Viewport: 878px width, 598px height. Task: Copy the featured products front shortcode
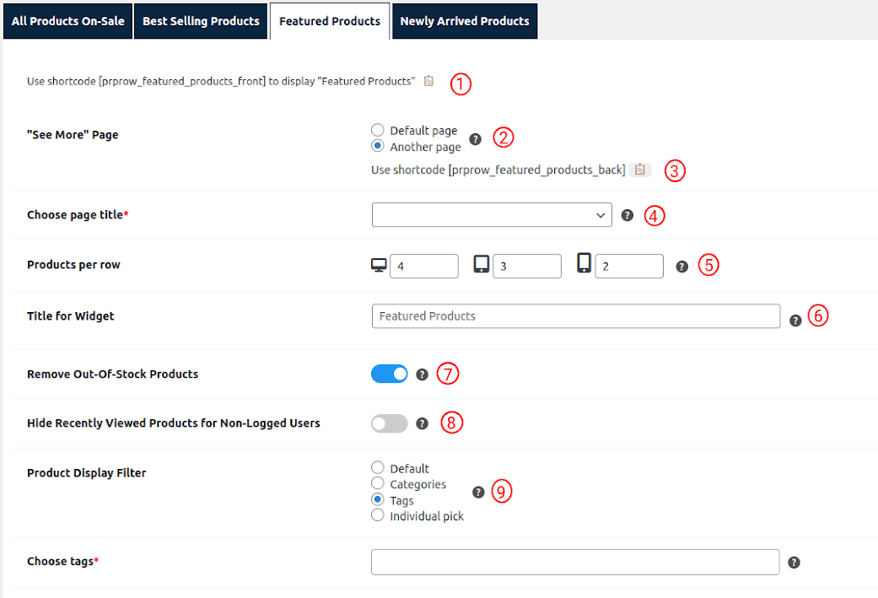pos(428,80)
